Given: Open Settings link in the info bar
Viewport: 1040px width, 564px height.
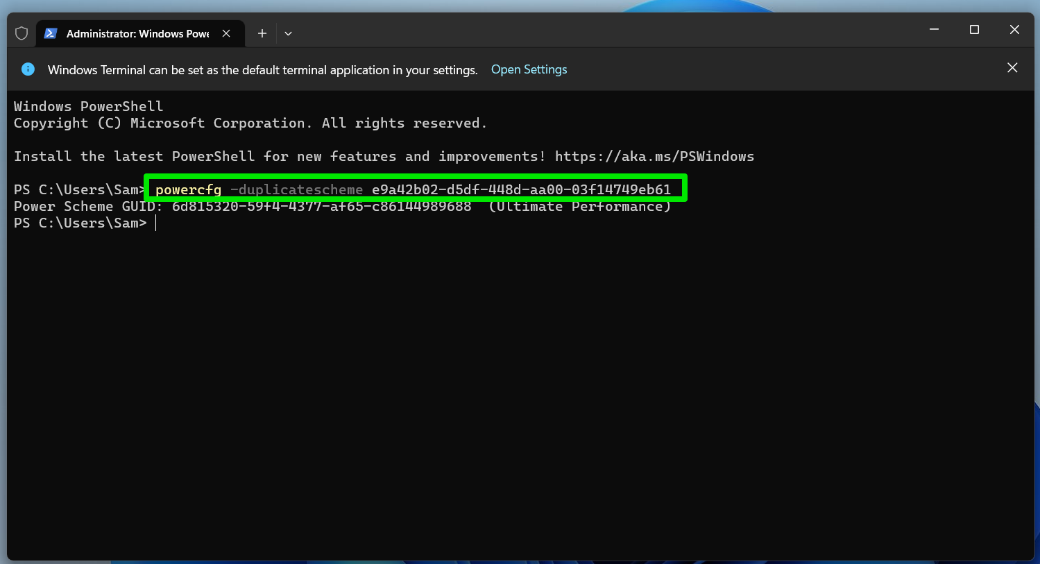Looking at the screenshot, I should coord(529,69).
